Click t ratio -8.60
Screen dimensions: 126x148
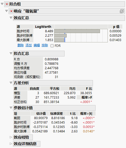click(74, 123)
